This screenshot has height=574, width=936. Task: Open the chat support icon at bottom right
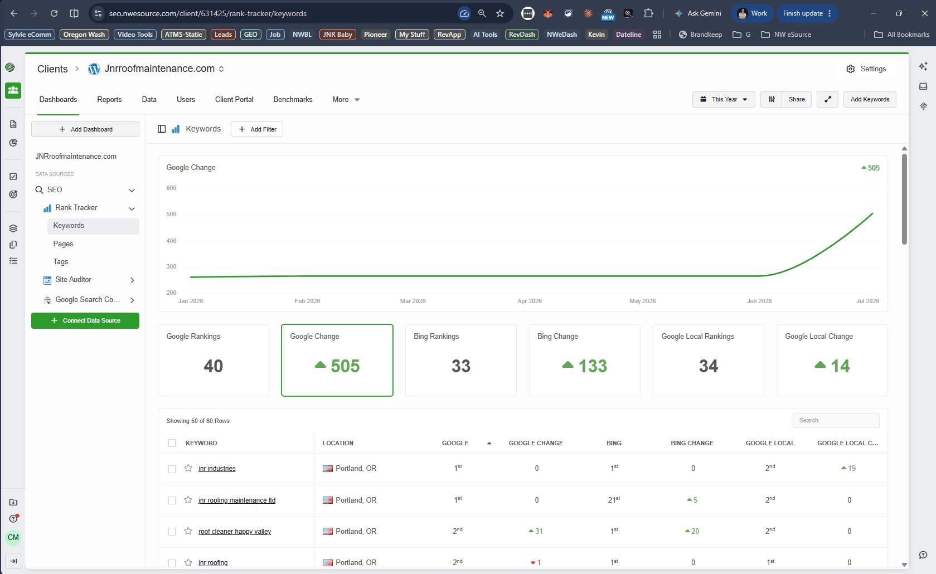923,555
